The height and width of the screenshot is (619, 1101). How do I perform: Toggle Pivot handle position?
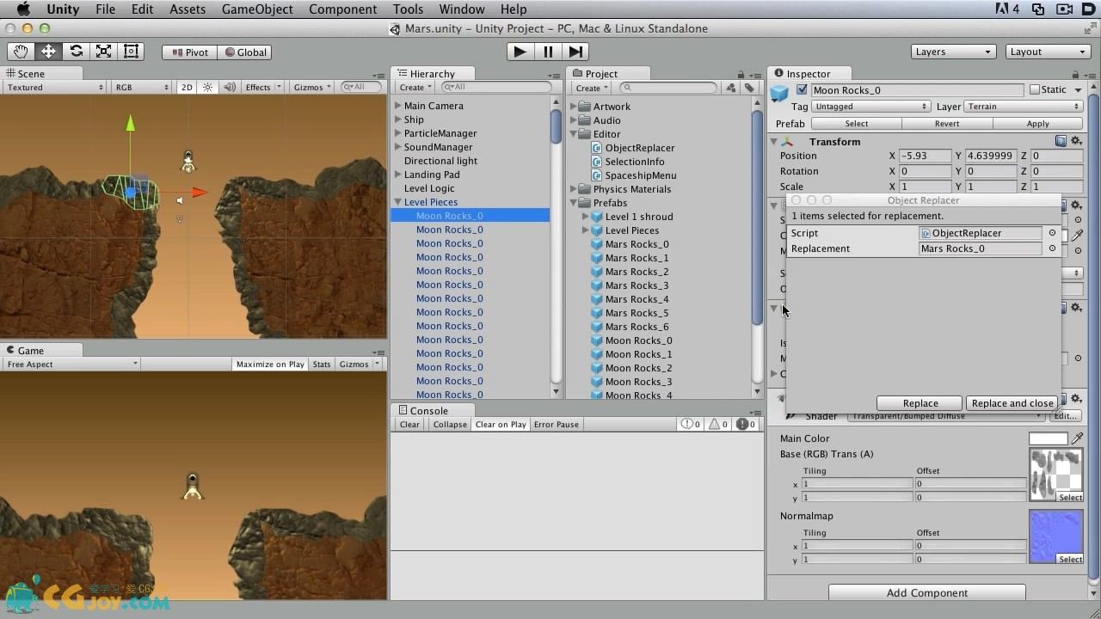[190, 52]
